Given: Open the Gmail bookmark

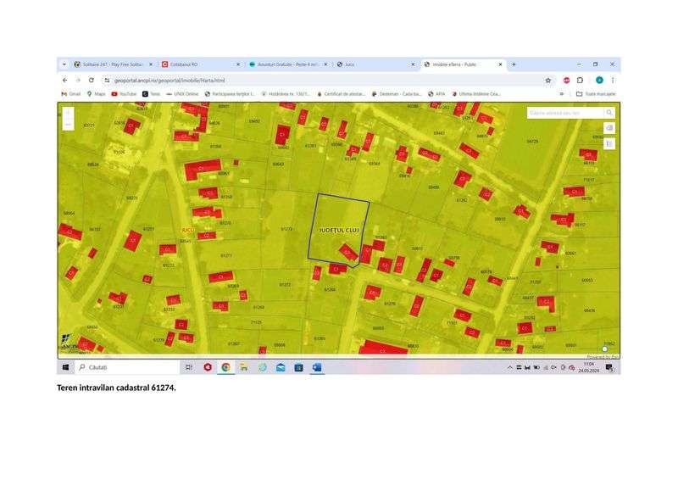Looking at the screenshot, I should pos(71,93).
